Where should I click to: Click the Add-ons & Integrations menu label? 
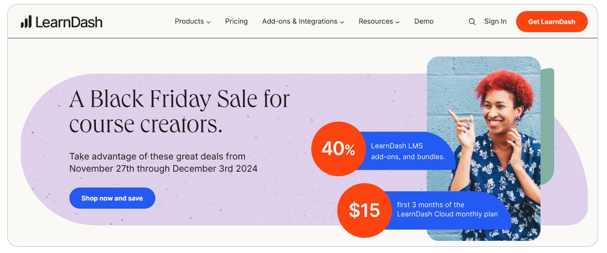300,22
